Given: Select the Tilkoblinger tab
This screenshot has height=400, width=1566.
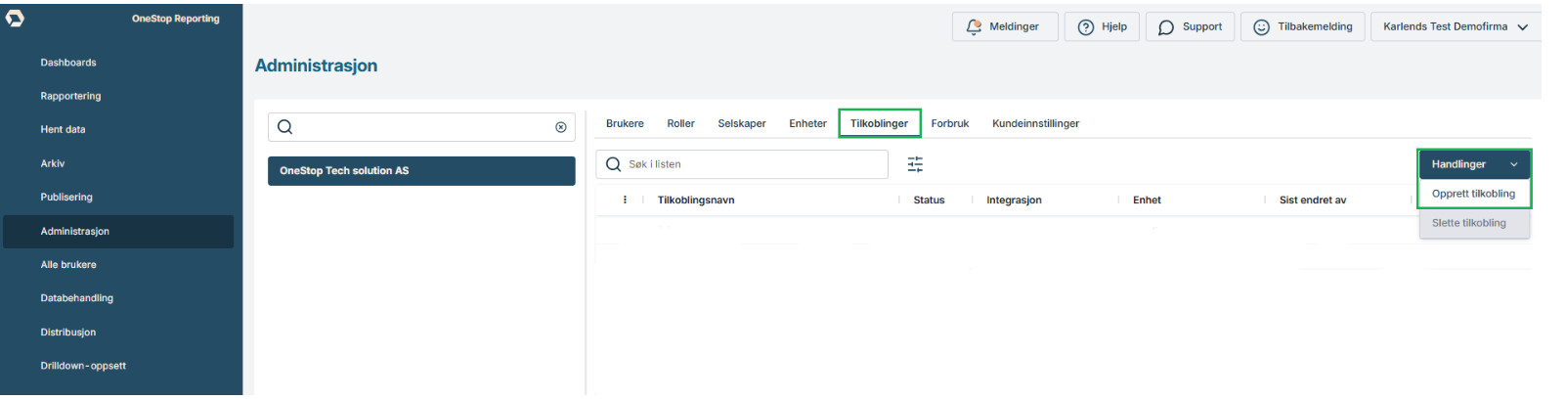Looking at the screenshot, I should click(879, 123).
